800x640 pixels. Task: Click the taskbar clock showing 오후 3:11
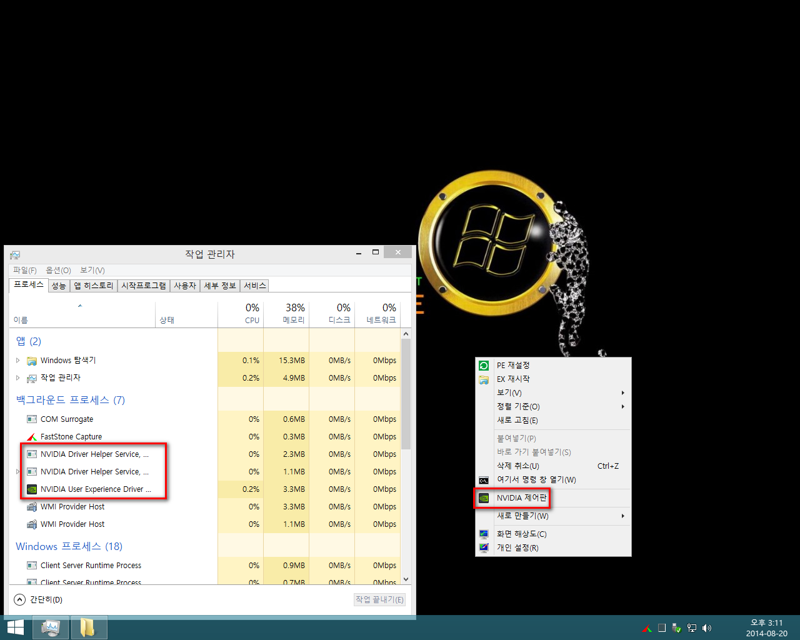coord(767,627)
